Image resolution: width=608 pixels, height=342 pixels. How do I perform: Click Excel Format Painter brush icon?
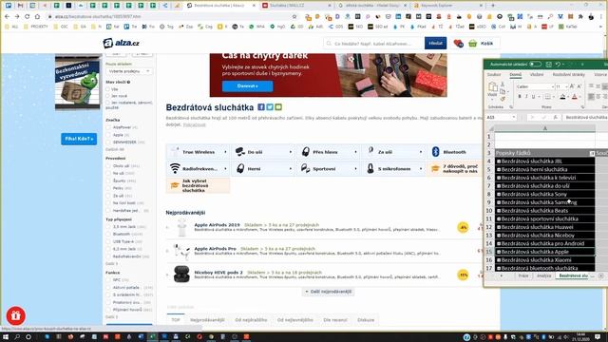pos(503,99)
